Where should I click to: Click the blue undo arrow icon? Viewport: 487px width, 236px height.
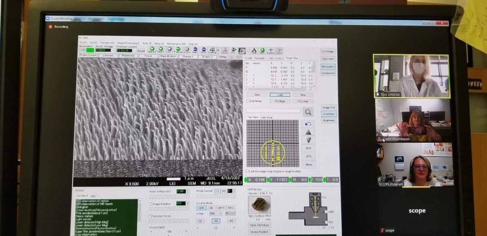click(308, 123)
